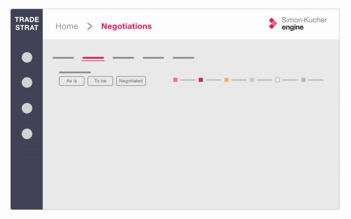Toggle the empty white legend square

click(x=277, y=80)
